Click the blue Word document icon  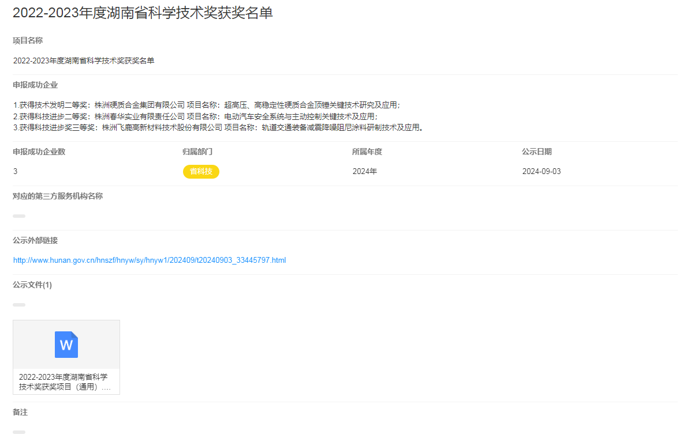[x=66, y=345]
